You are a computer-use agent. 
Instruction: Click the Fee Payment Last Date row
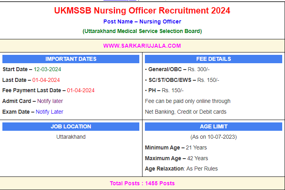pyautogui.click(x=49, y=90)
